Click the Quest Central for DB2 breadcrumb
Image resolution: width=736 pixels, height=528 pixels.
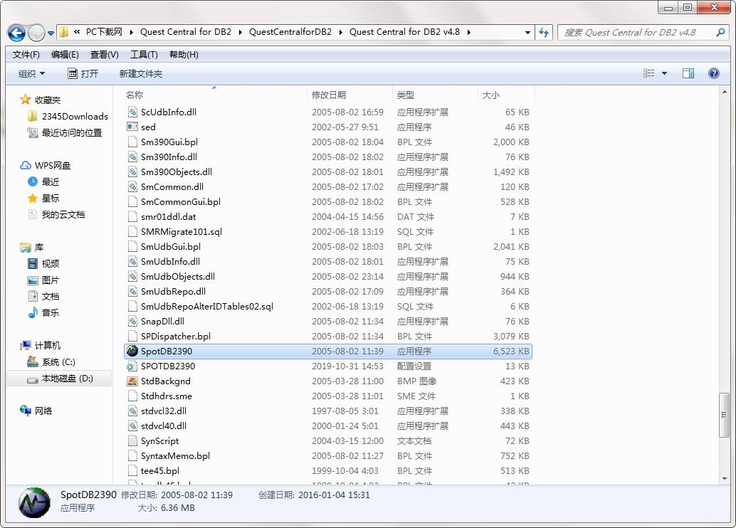coord(186,32)
